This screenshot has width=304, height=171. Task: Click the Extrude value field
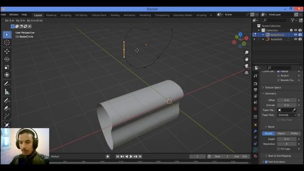pyautogui.click(x=287, y=105)
